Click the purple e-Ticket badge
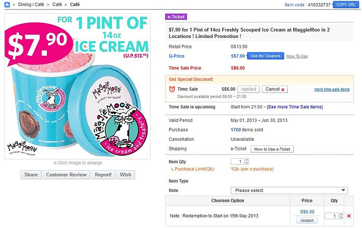The width and height of the screenshot is (362, 228). click(x=176, y=17)
